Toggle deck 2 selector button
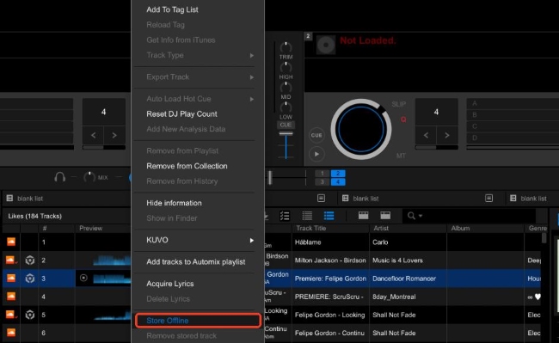This screenshot has width=559, height=343. (338, 174)
